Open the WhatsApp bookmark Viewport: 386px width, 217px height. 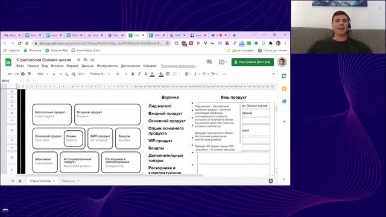coord(33,50)
